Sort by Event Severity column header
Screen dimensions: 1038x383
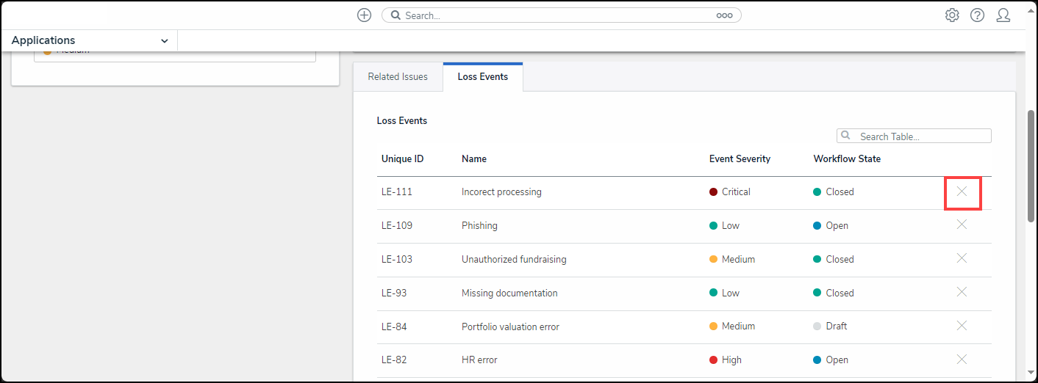coord(740,159)
